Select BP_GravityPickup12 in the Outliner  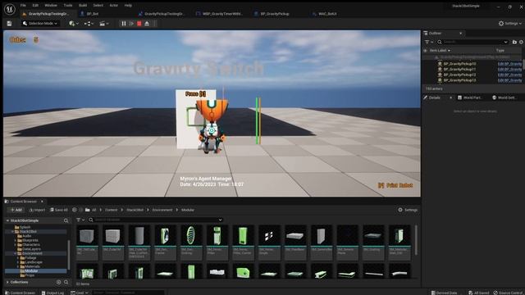[x=459, y=75]
